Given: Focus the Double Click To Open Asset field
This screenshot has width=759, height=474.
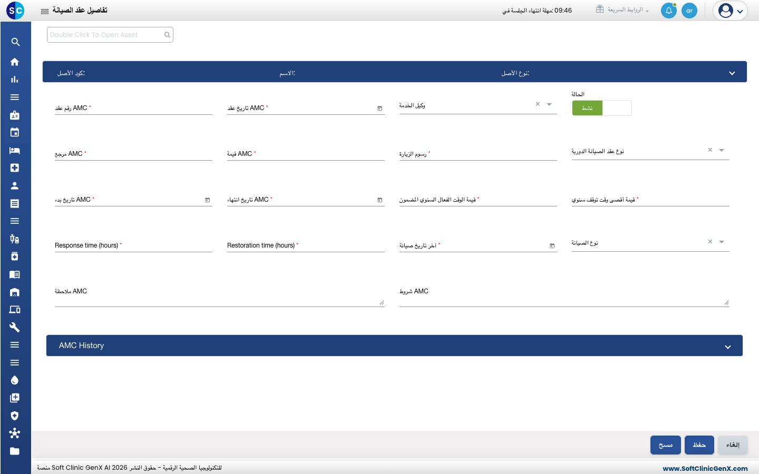Looking at the screenshot, I should 110,35.
